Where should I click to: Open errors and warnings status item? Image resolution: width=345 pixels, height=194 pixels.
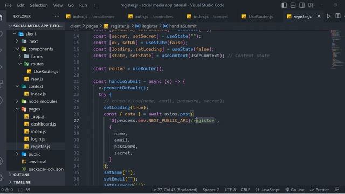click(x=7, y=190)
